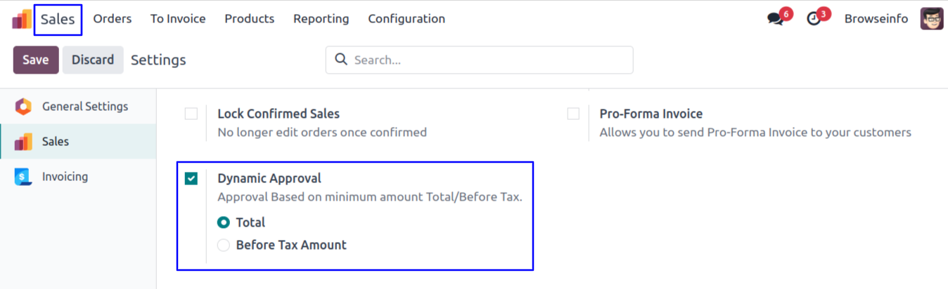Click the Sales bar chart sidebar icon

click(x=23, y=142)
